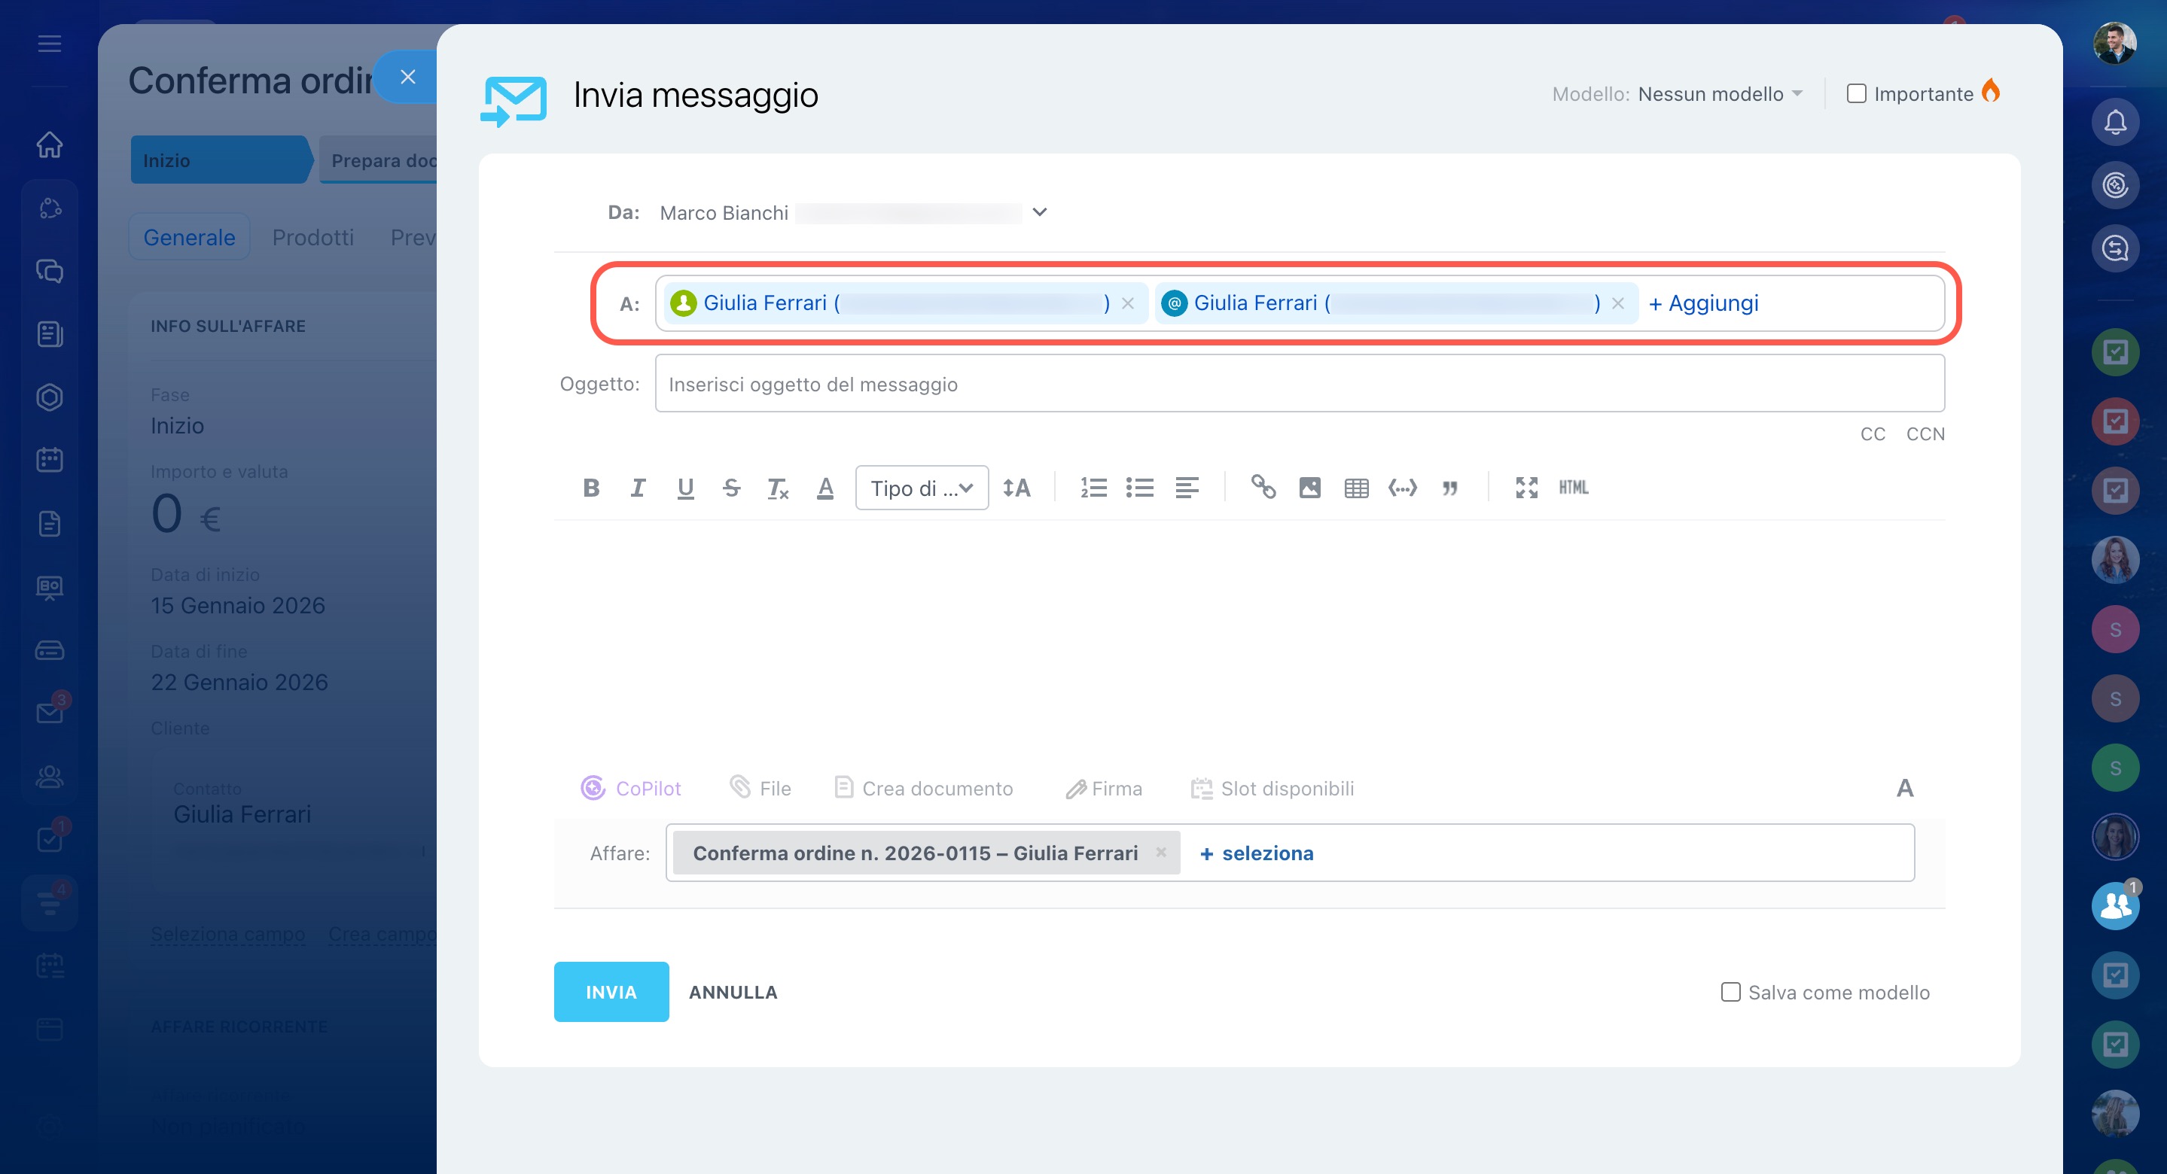Image resolution: width=2167 pixels, height=1174 pixels.
Task: Select the Generale tab
Action: (189, 237)
